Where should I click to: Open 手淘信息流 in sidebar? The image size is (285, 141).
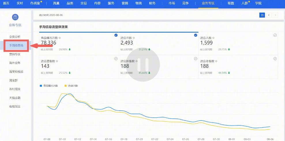(16, 45)
